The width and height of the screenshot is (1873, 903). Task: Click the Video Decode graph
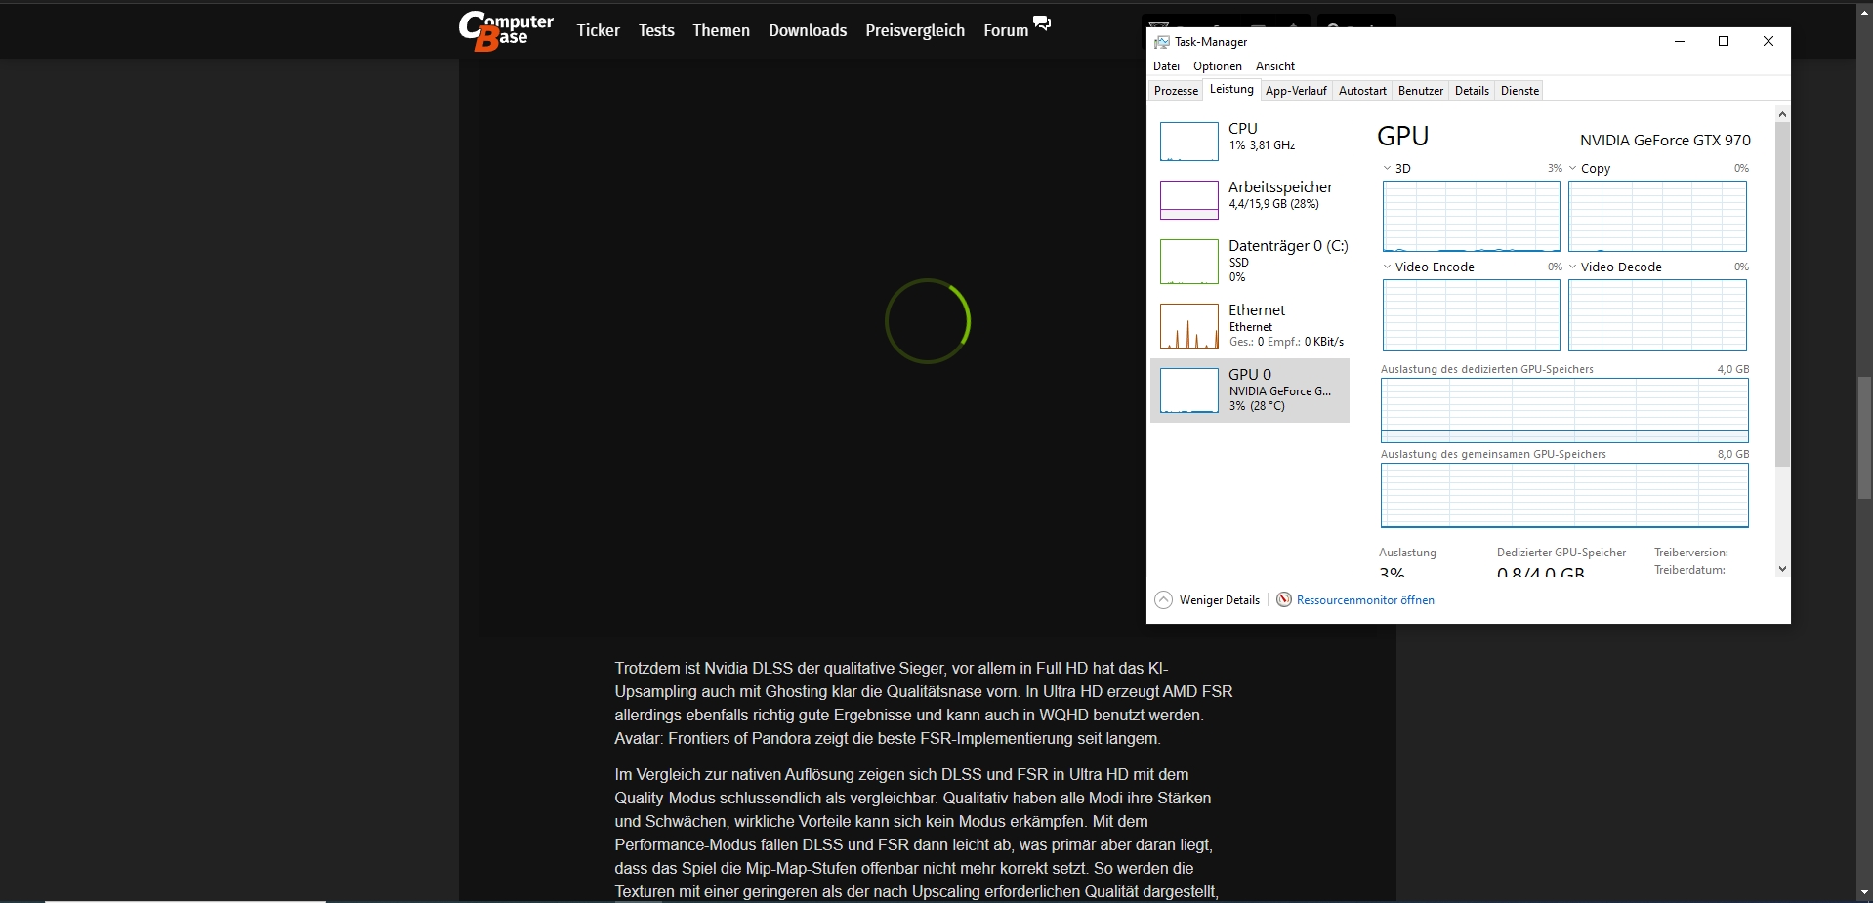point(1657,315)
